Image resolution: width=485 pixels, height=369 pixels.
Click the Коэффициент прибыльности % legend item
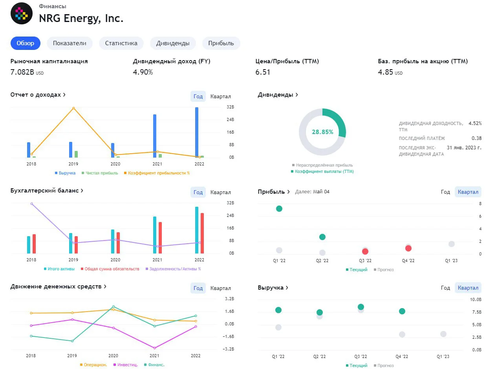(157, 173)
